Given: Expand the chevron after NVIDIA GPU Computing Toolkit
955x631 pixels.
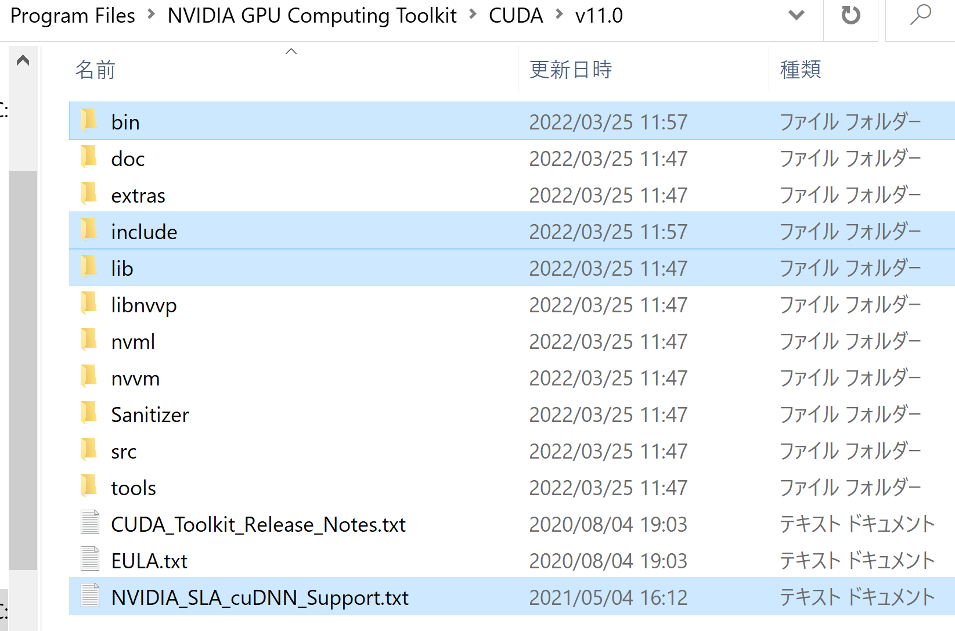Looking at the screenshot, I should click(x=473, y=15).
